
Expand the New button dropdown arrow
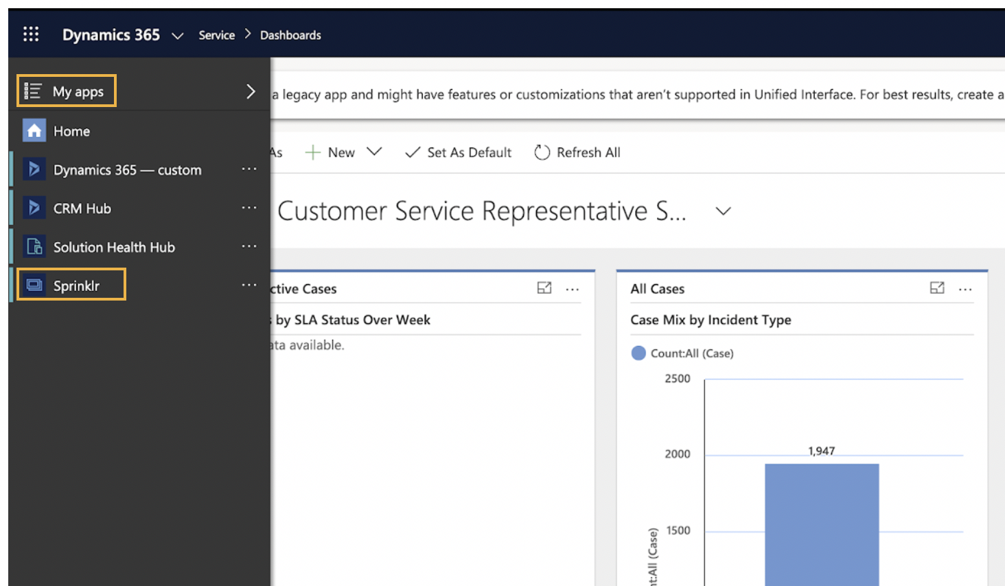click(x=374, y=152)
